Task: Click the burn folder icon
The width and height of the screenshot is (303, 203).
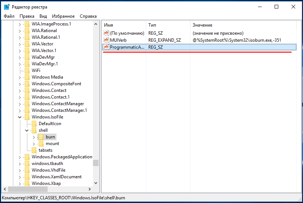Action: click(41, 137)
